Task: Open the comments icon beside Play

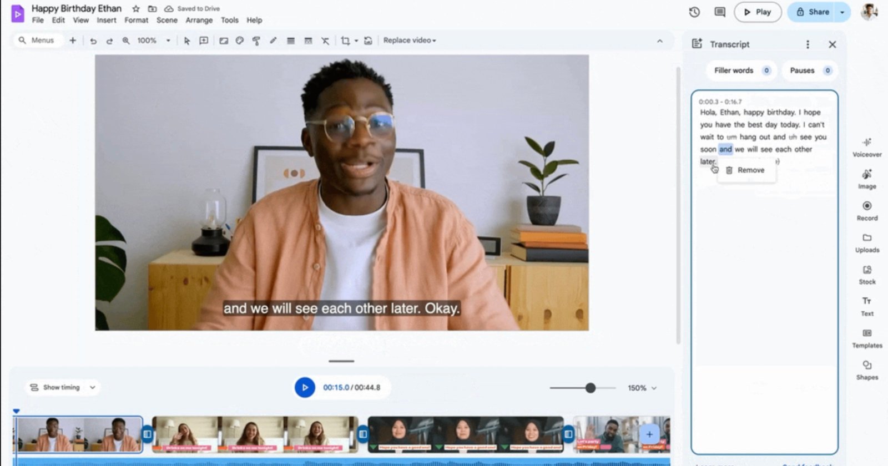Action: coord(720,12)
